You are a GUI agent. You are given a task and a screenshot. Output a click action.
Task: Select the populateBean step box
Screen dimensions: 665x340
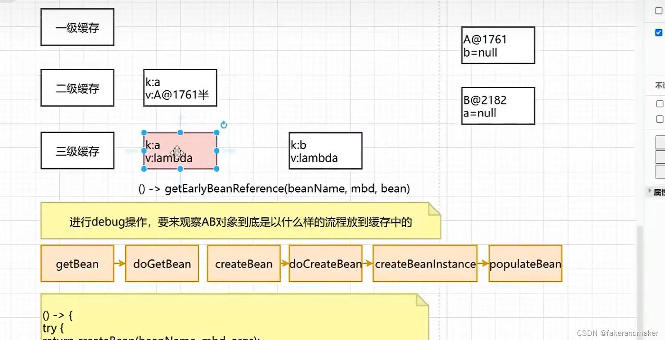point(525,264)
